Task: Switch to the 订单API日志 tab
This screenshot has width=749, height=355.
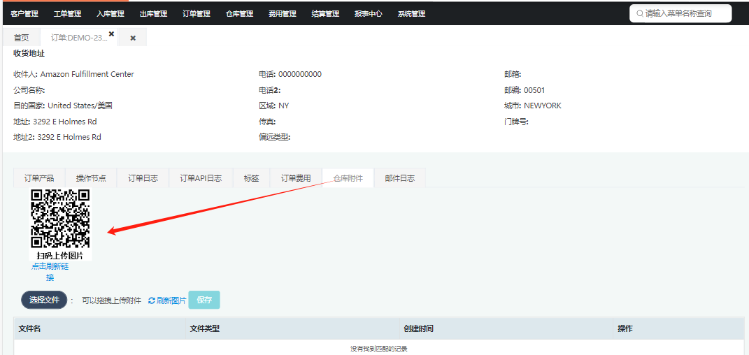Action: 201,178
